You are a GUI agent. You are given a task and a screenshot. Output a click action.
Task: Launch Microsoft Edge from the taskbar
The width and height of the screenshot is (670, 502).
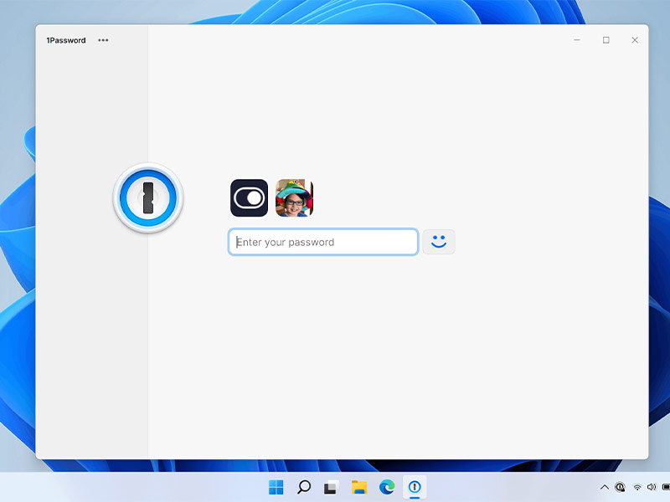click(x=387, y=487)
